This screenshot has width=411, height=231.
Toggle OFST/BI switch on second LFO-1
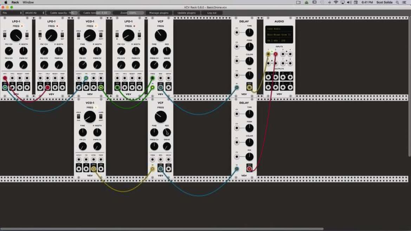coord(40,35)
